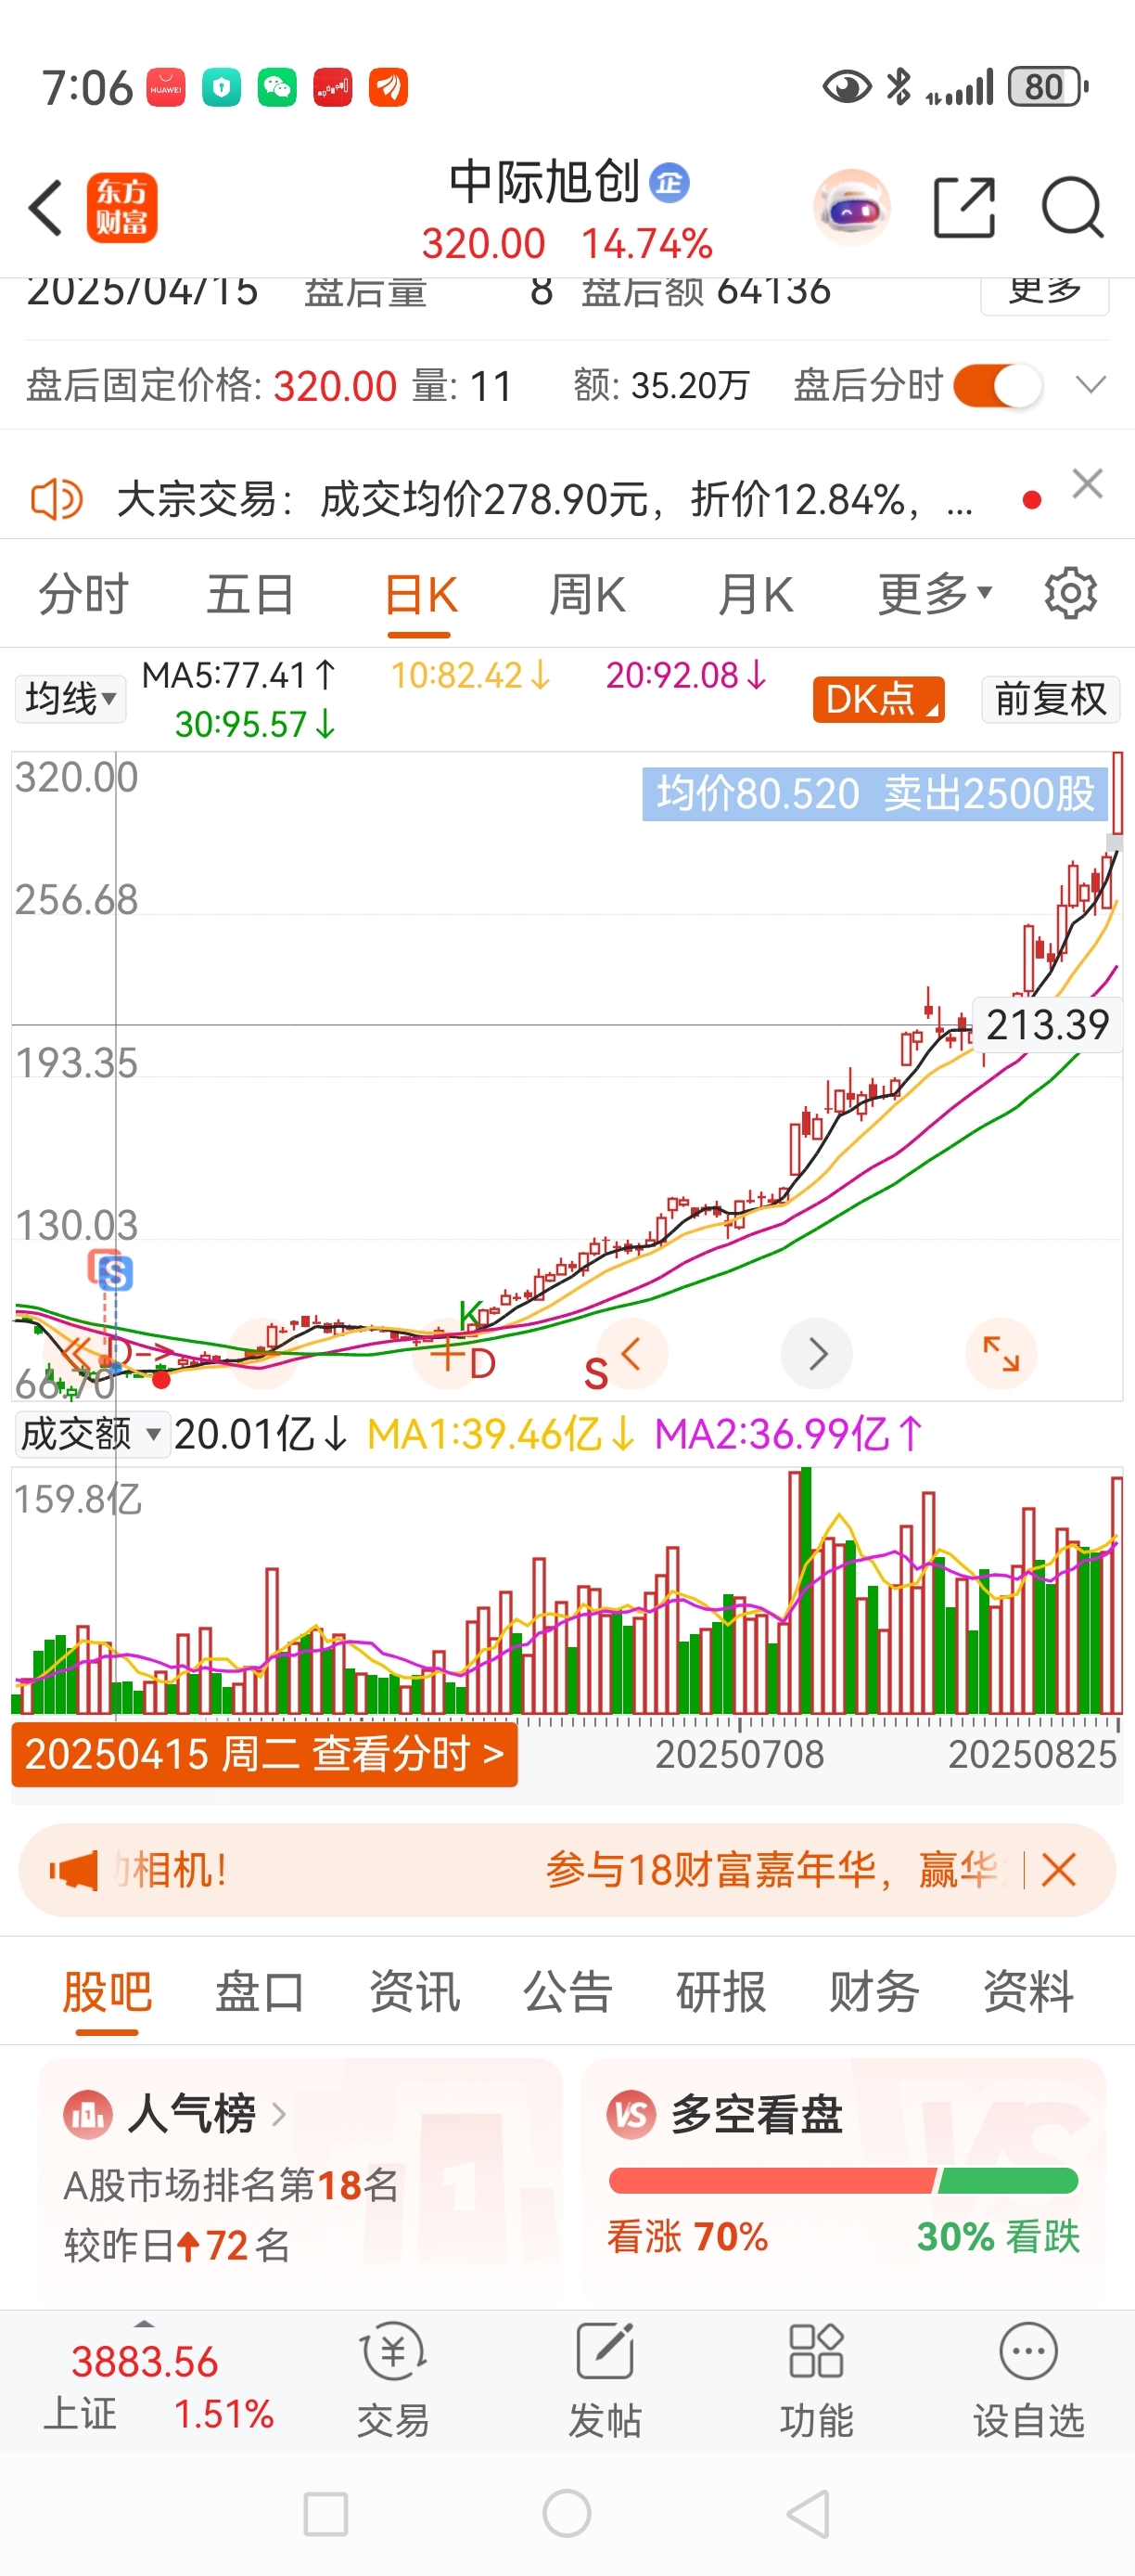Viewport: 1135px width, 2576px height.
Task: Tap Android home circle button
Action: click(567, 2513)
